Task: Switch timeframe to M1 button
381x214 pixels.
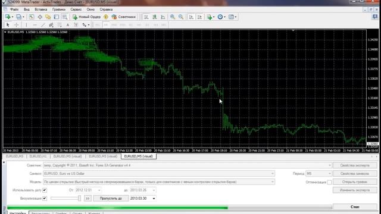Action: 98,25
